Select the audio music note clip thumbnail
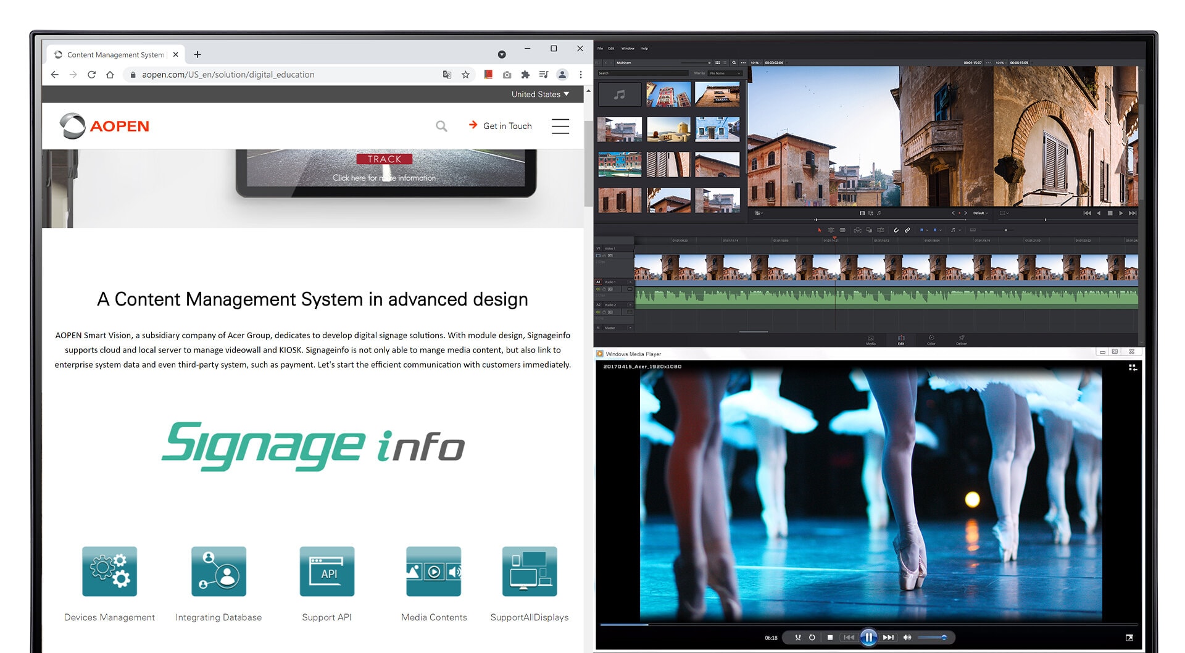This screenshot has height=653, width=1185. [x=620, y=94]
